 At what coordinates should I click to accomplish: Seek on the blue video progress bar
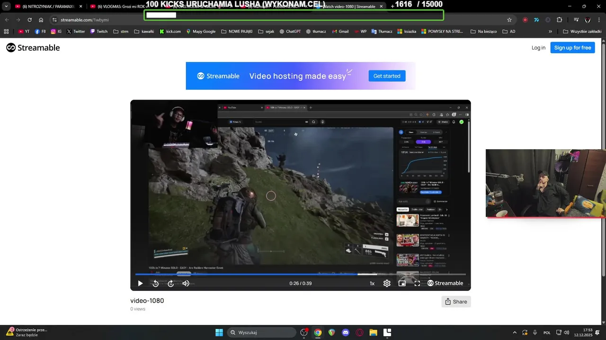point(301,274)
